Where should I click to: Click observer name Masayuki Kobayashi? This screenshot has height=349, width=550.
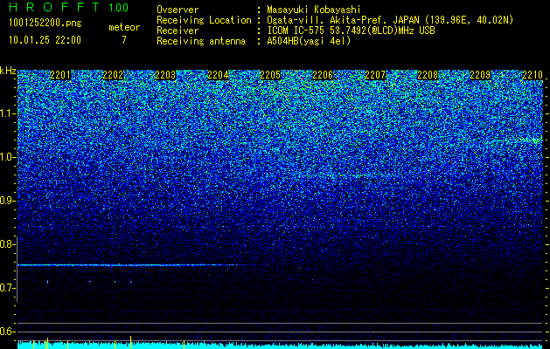[313, 10]
